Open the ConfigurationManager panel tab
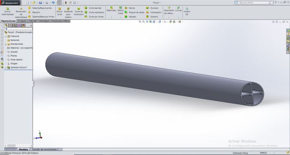Viewport: 290px width, 155px height. 15,26
